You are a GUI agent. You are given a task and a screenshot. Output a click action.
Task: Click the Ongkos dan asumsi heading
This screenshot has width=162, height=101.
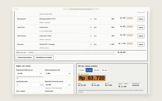tap(24, 66)
